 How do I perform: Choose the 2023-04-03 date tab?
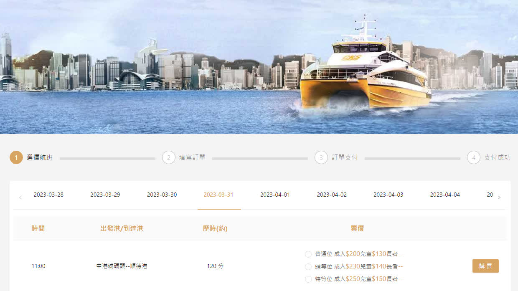(x=388, y=195)
